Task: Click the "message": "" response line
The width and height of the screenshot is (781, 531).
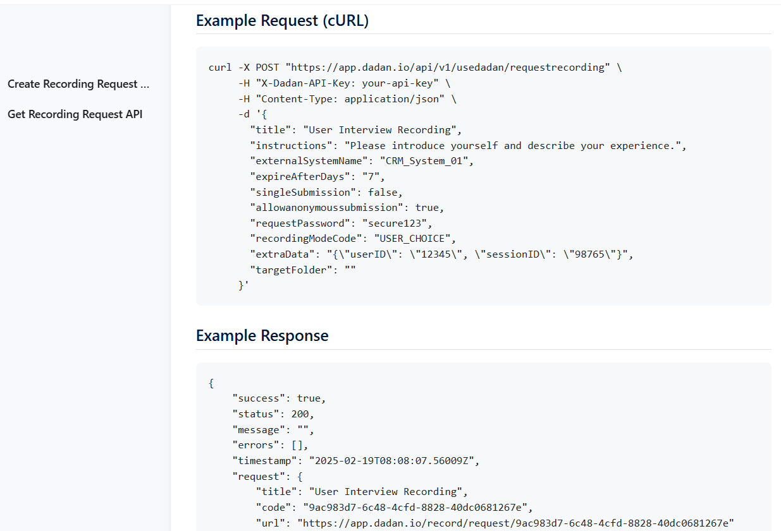Action: [273, 430]
